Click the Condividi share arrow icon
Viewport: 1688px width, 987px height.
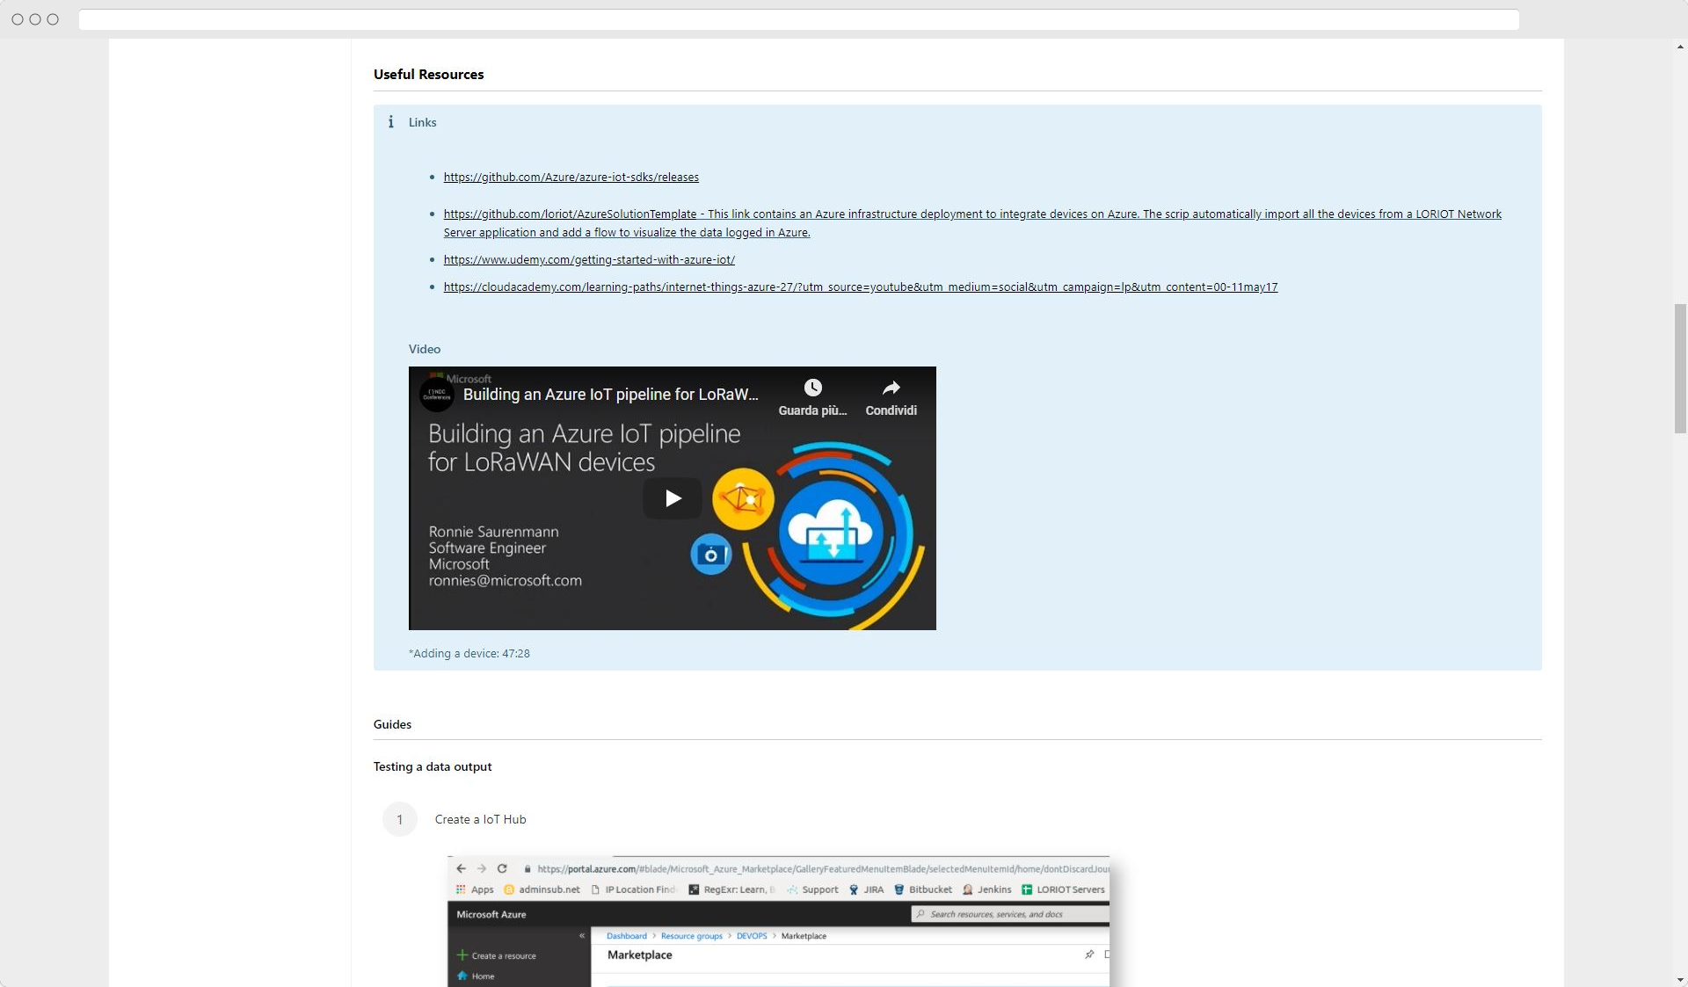click(x=891, y=388)
